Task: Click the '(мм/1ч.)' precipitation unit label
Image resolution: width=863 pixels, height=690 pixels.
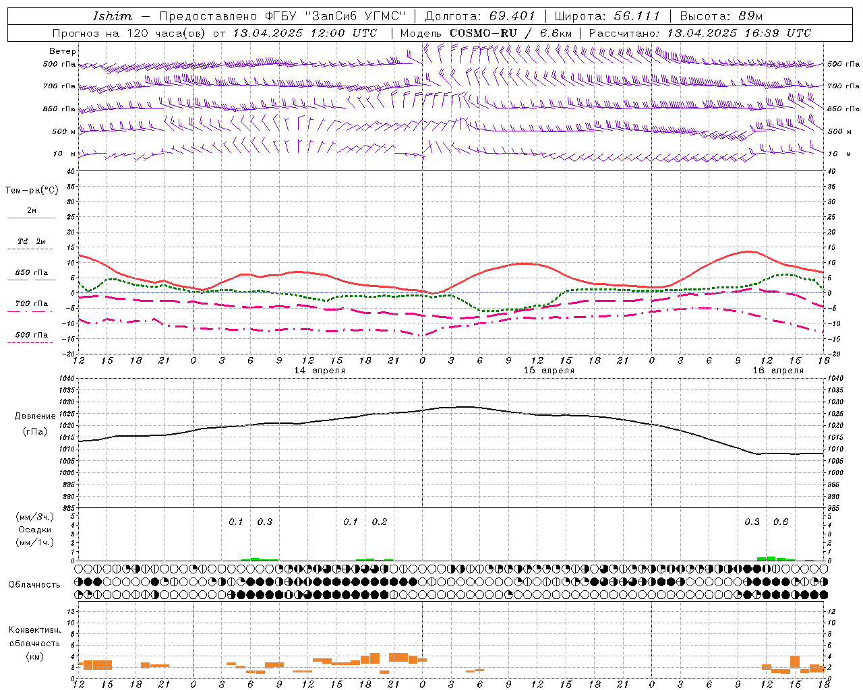Action: coord(35,542)
